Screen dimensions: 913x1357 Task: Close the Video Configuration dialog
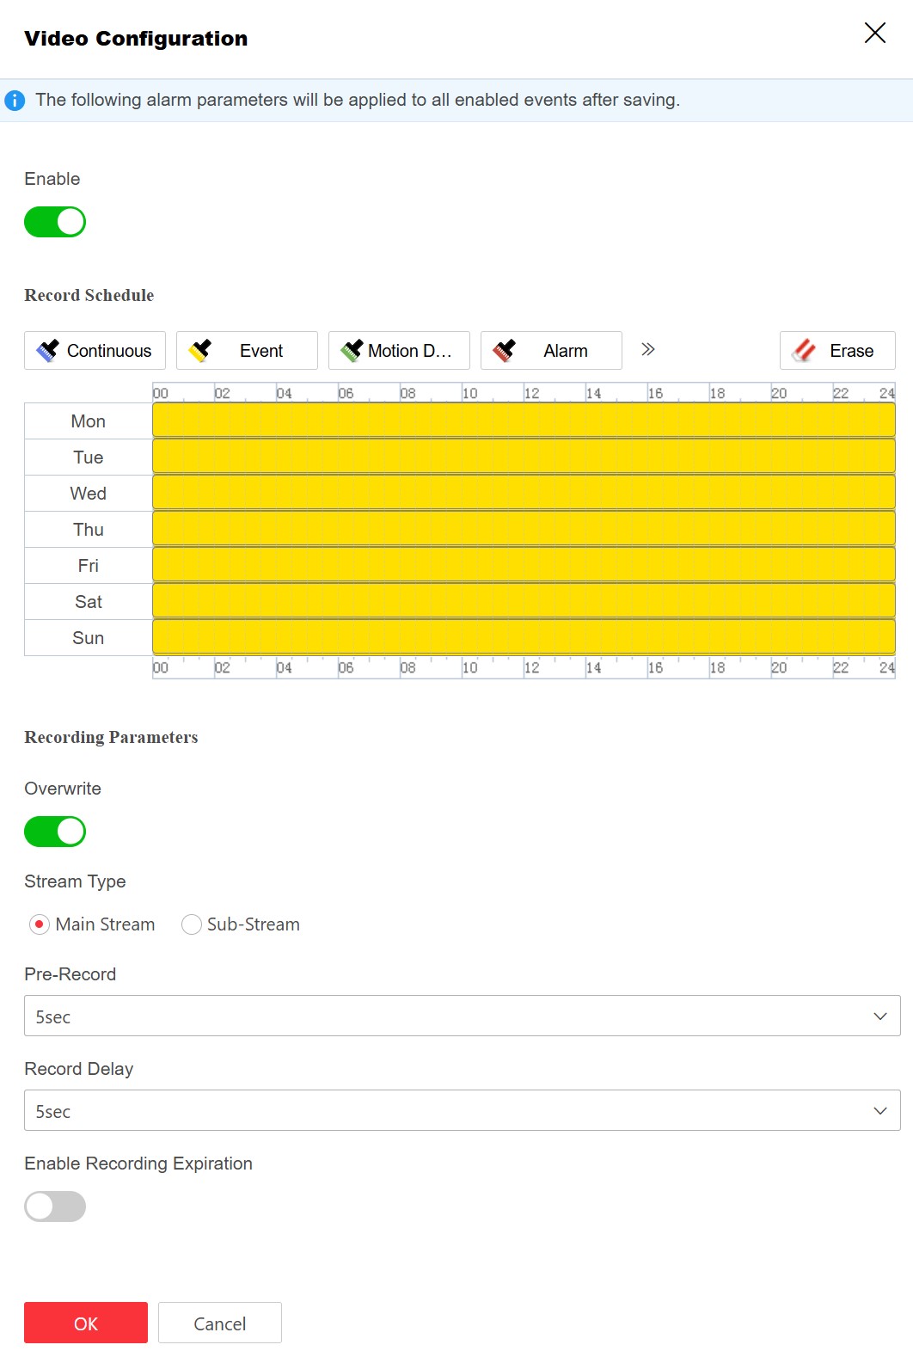click(x=875, y=34)
